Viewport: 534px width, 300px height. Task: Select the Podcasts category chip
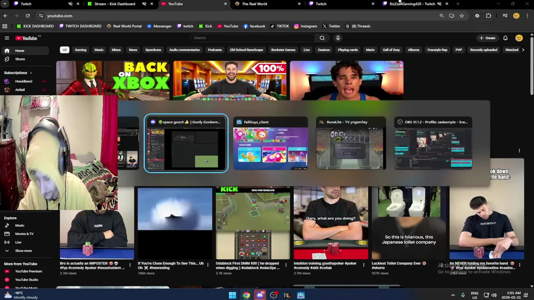tap(215, 50)
